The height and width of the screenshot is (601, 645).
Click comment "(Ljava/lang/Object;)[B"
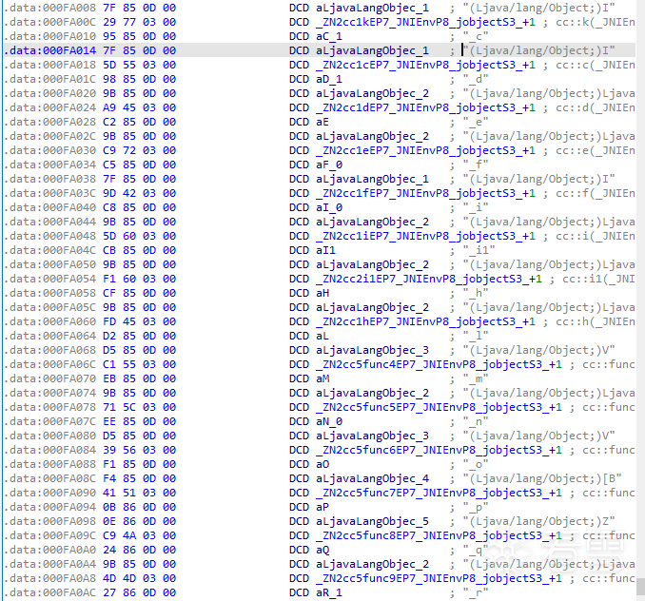pos(541,478)
